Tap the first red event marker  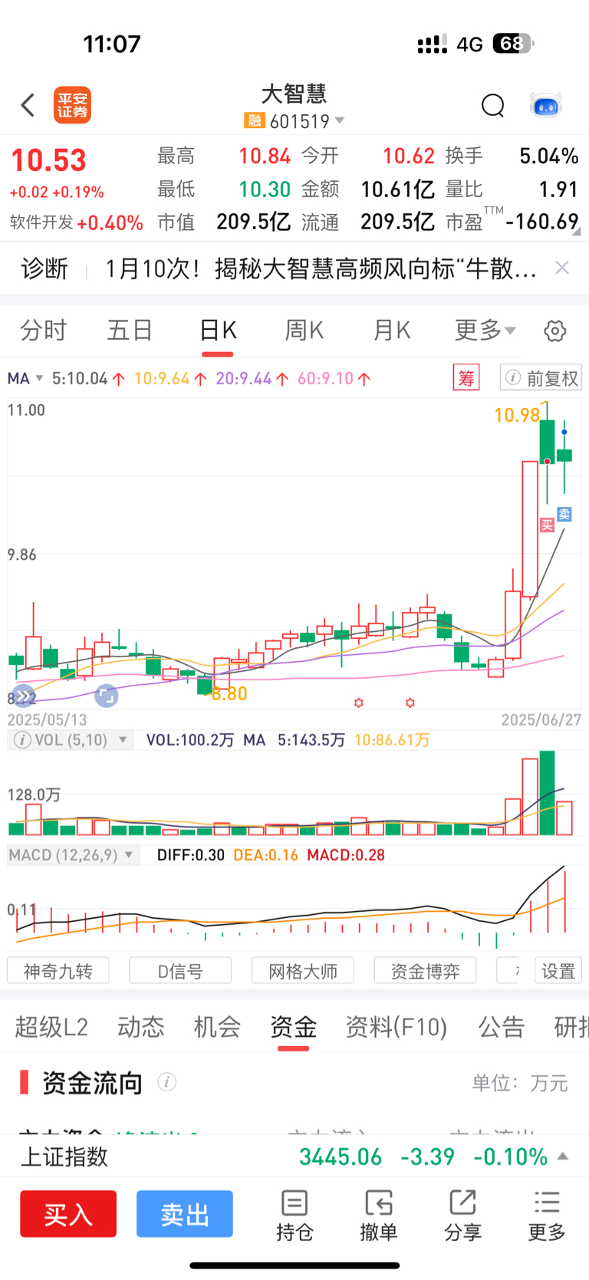(358, 703)
